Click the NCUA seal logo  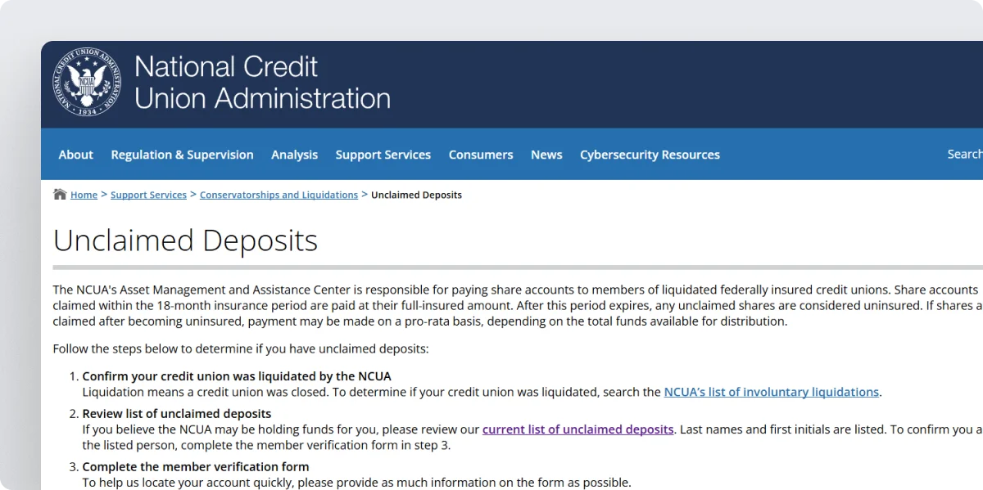(x=86, y=82)
